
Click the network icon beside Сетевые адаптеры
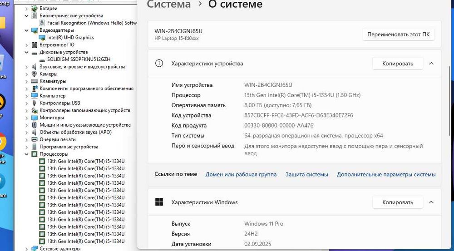pyautogui.click(x=35, y=248)
